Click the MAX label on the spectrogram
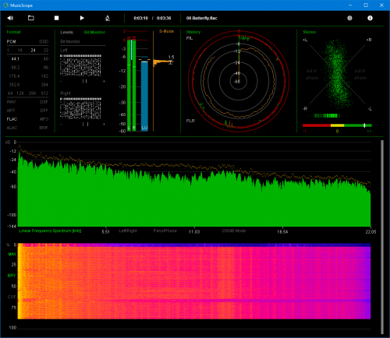The image size is (390, 338). [12, 254]
